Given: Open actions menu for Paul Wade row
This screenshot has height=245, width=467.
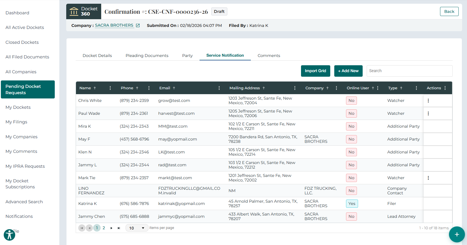Looking at the screenshot, I should point(428,114).
